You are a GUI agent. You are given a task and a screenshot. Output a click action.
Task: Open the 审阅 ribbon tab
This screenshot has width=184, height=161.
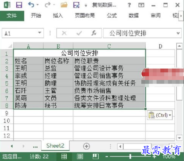click(x=156, y=16)
